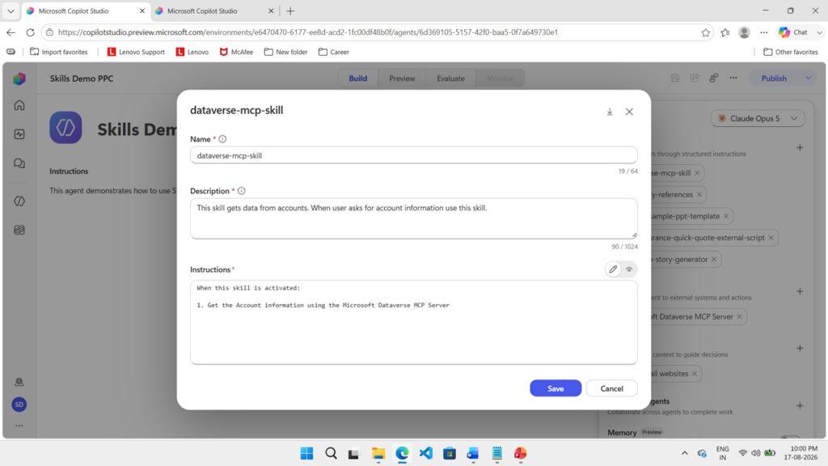The image size is (828, 466).
Task: Open the browser tab list chevron
Action: pos(11,11)
